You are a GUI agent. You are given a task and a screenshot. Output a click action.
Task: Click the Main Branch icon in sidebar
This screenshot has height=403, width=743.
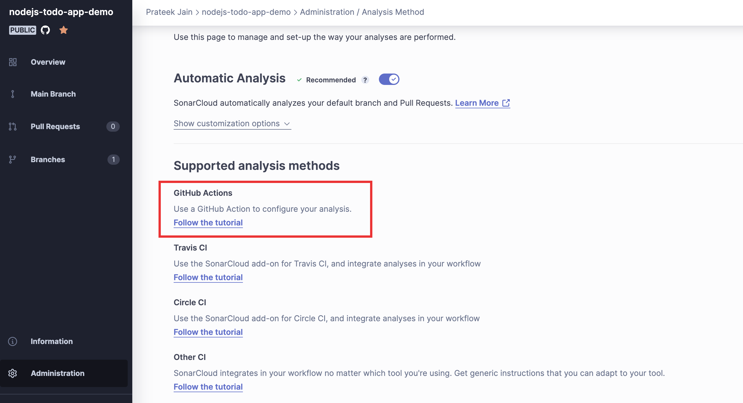click(13, 94)
